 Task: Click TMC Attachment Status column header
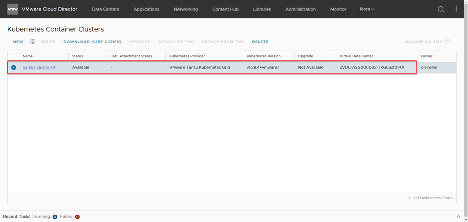[x=131, y=56]
